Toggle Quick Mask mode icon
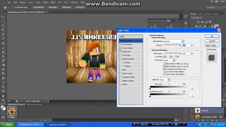The height and width of the screenshot is (127, 226). 3,113
